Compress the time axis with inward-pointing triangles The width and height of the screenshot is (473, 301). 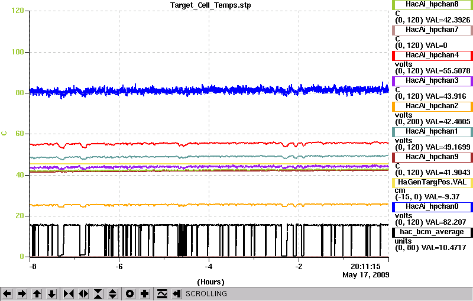[x=69, y=293]
